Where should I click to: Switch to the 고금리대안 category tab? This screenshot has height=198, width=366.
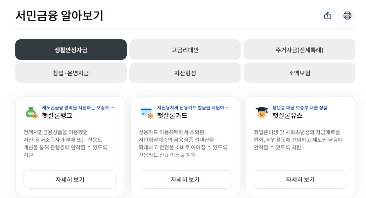[185, 50]
